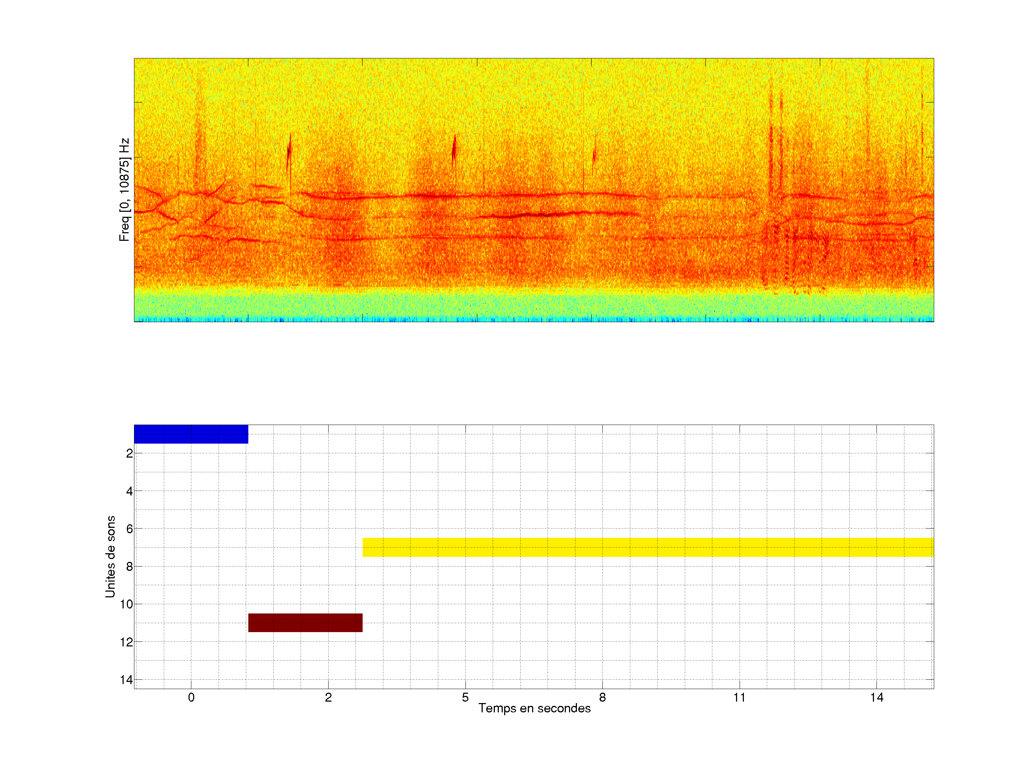The height and width of the screenshot is (774, 1032).
Task: Click the y-axis tick label 2
Action: pyautogui.click(x=129, y=454)
